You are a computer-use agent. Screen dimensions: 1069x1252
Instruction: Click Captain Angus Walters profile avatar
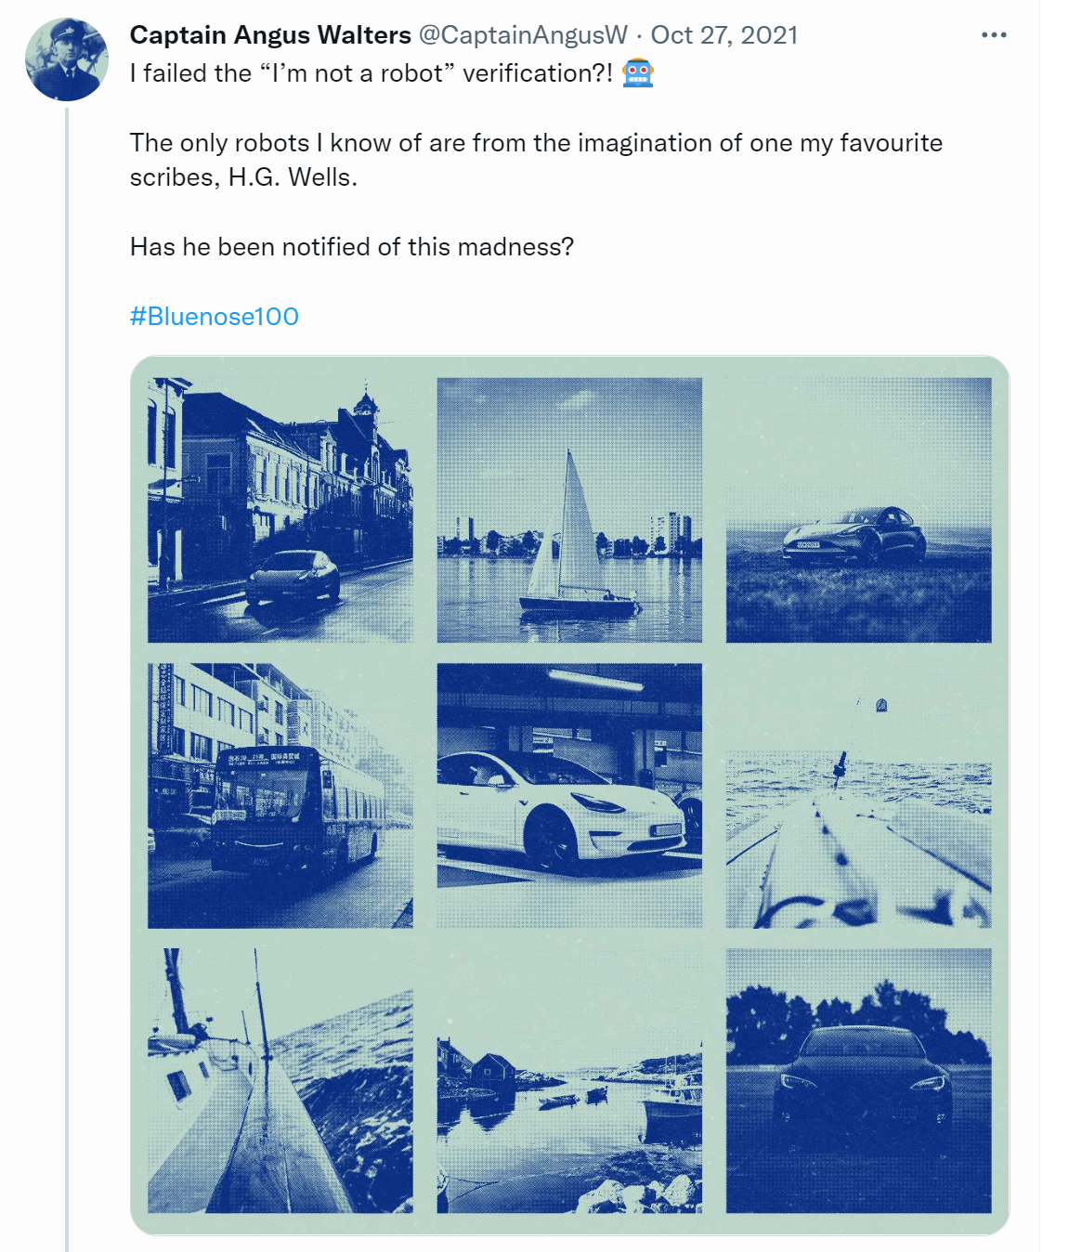point(66,59)
